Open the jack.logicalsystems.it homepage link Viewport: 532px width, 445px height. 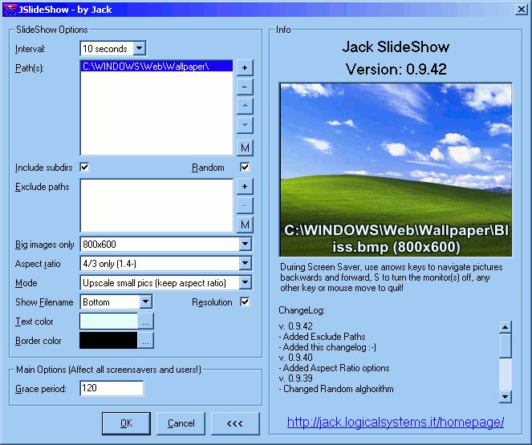coord(396,423)
